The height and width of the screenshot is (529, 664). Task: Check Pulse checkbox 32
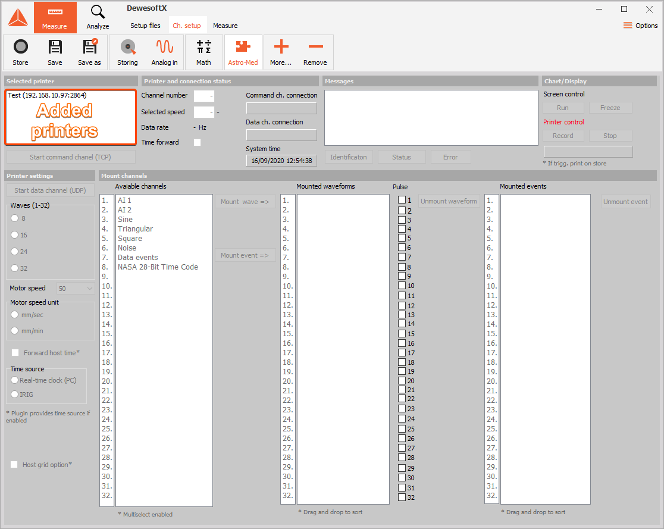(402, 497)
